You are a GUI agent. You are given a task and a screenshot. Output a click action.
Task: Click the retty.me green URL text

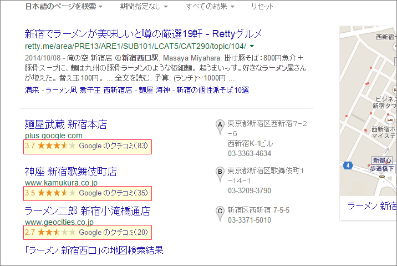[136, 46]
